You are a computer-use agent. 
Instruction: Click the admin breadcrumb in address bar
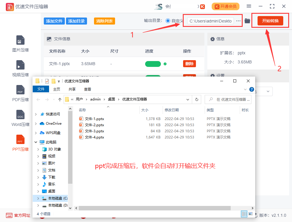pyautogui.click(x=95, y=99)
